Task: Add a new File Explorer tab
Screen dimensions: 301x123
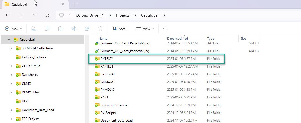Action: 75,4
